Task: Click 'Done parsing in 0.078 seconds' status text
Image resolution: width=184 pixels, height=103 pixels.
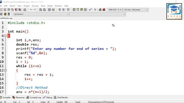Action: [101, 102]
